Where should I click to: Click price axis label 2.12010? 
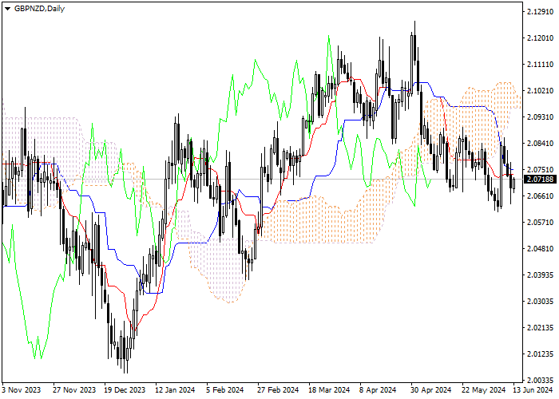pos(540,38)
